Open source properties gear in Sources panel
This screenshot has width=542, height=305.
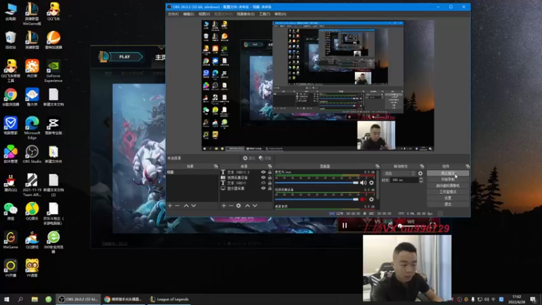click(238, 206)
